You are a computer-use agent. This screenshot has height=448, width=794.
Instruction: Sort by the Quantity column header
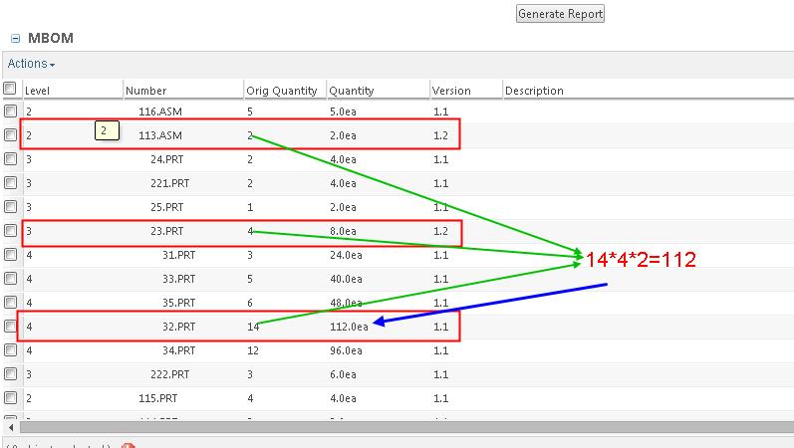pyautogui.click(x=352, y=91)
